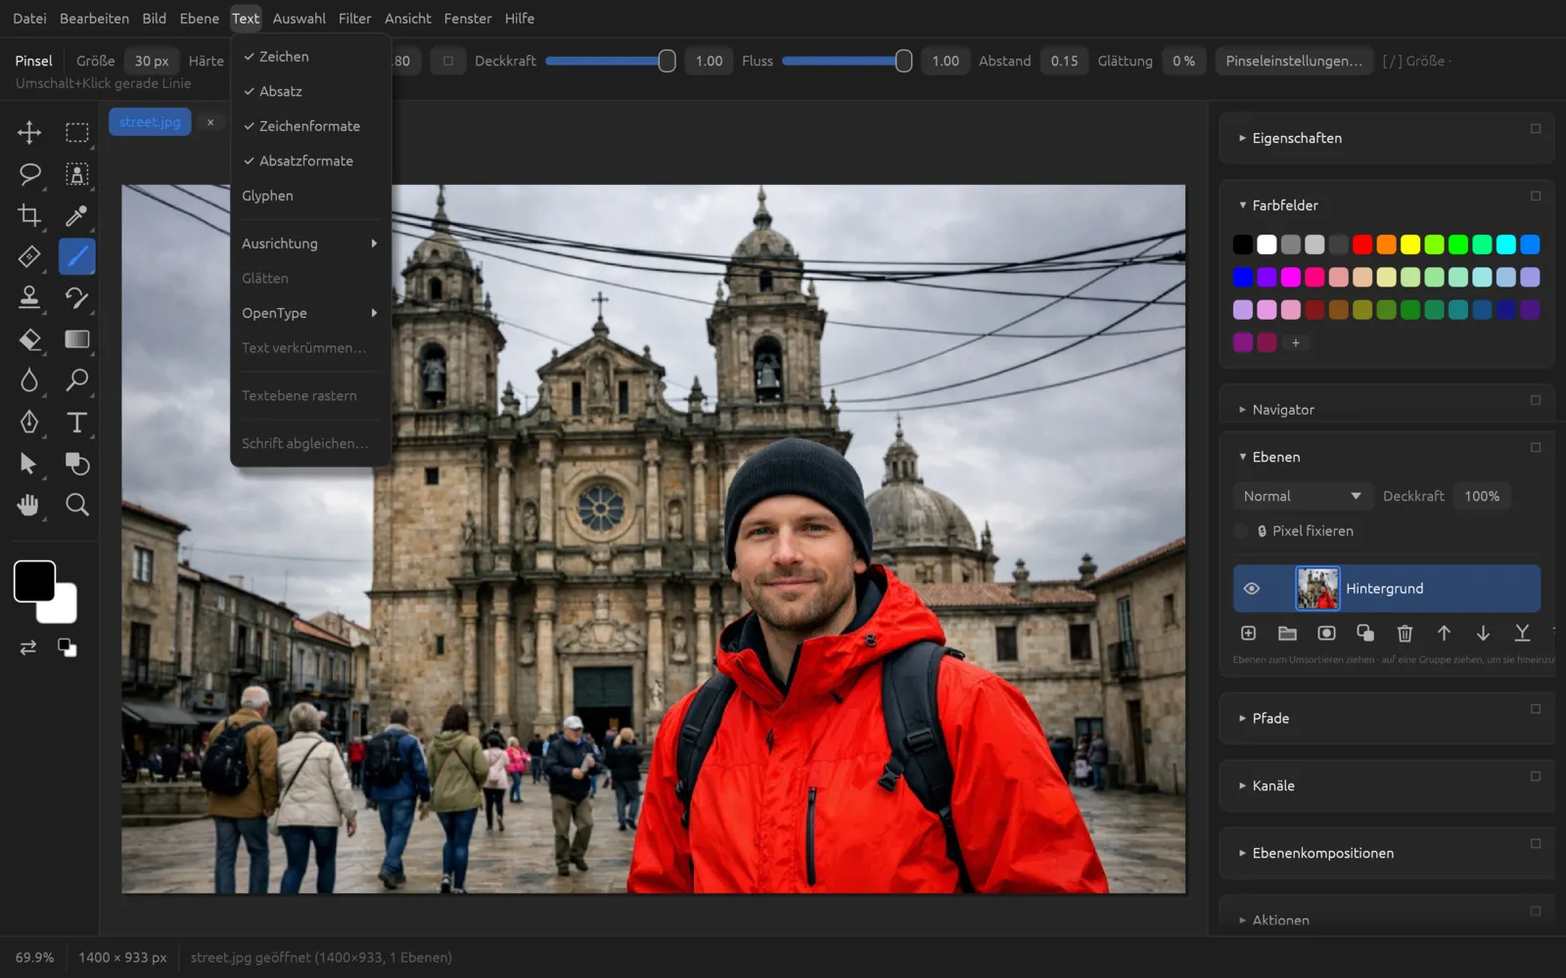Pick the Zoom magnifier tool
This screenshot has height=978, width=1566.
click(76, 505)
